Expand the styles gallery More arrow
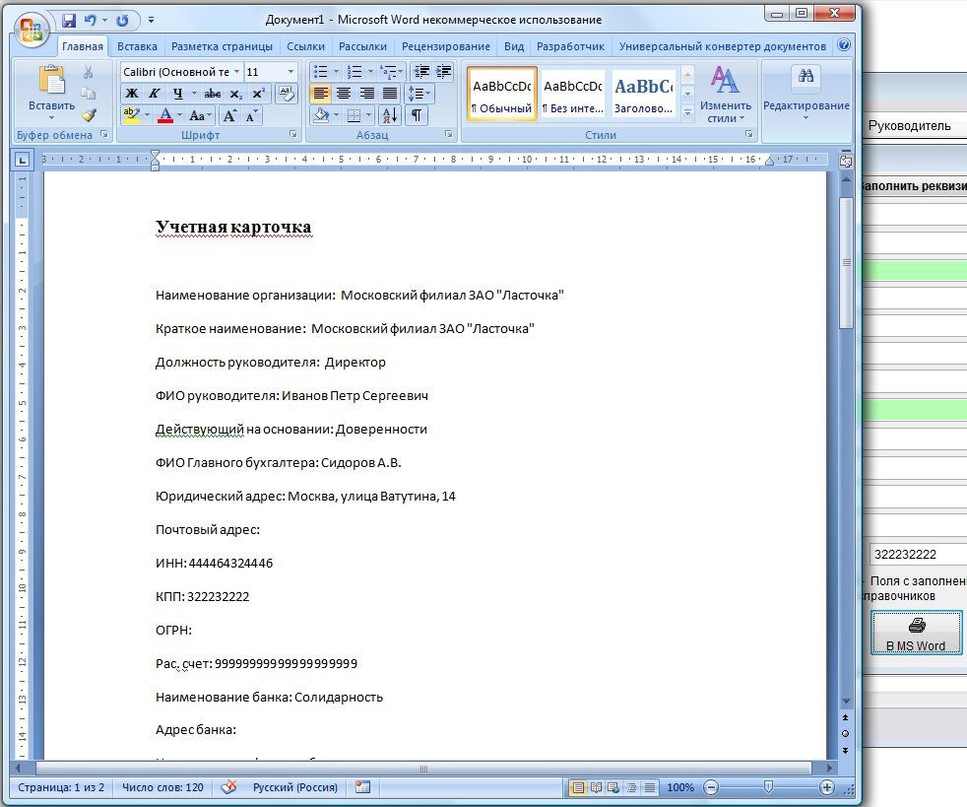 (687, 112)
